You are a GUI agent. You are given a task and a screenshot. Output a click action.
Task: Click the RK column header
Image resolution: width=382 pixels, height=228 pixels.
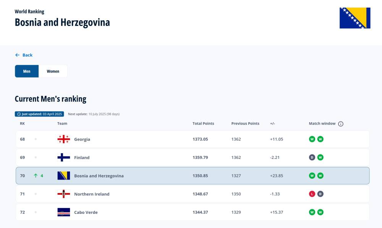[22, 124]
